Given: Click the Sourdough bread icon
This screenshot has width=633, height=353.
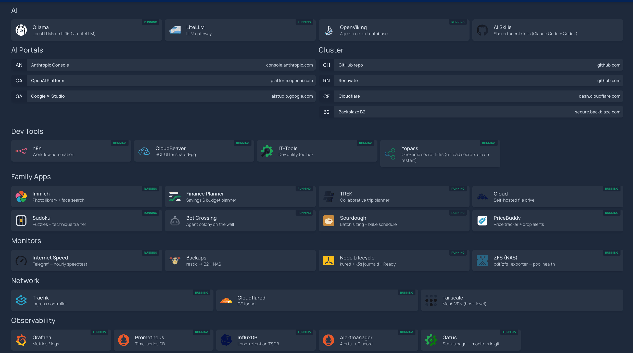Looking at the screenshot, I should pos(328,221).
